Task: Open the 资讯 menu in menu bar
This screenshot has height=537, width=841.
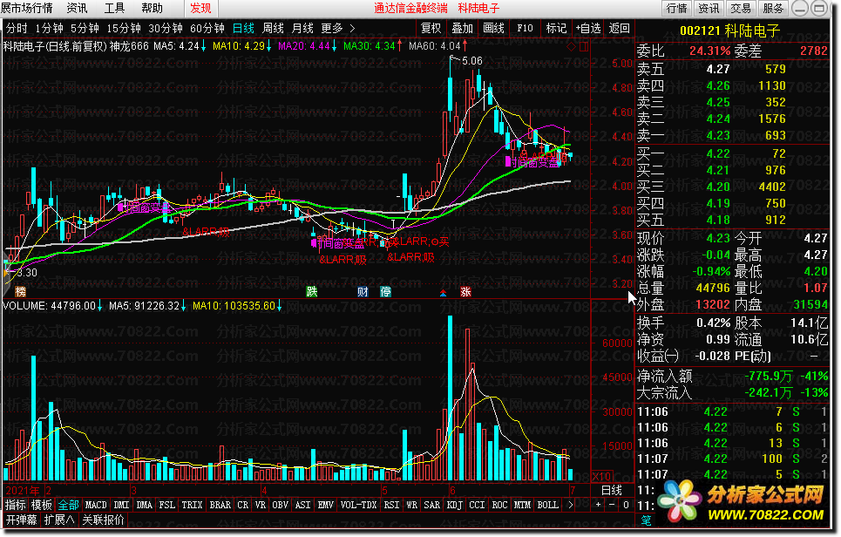Action: [78, 8]
